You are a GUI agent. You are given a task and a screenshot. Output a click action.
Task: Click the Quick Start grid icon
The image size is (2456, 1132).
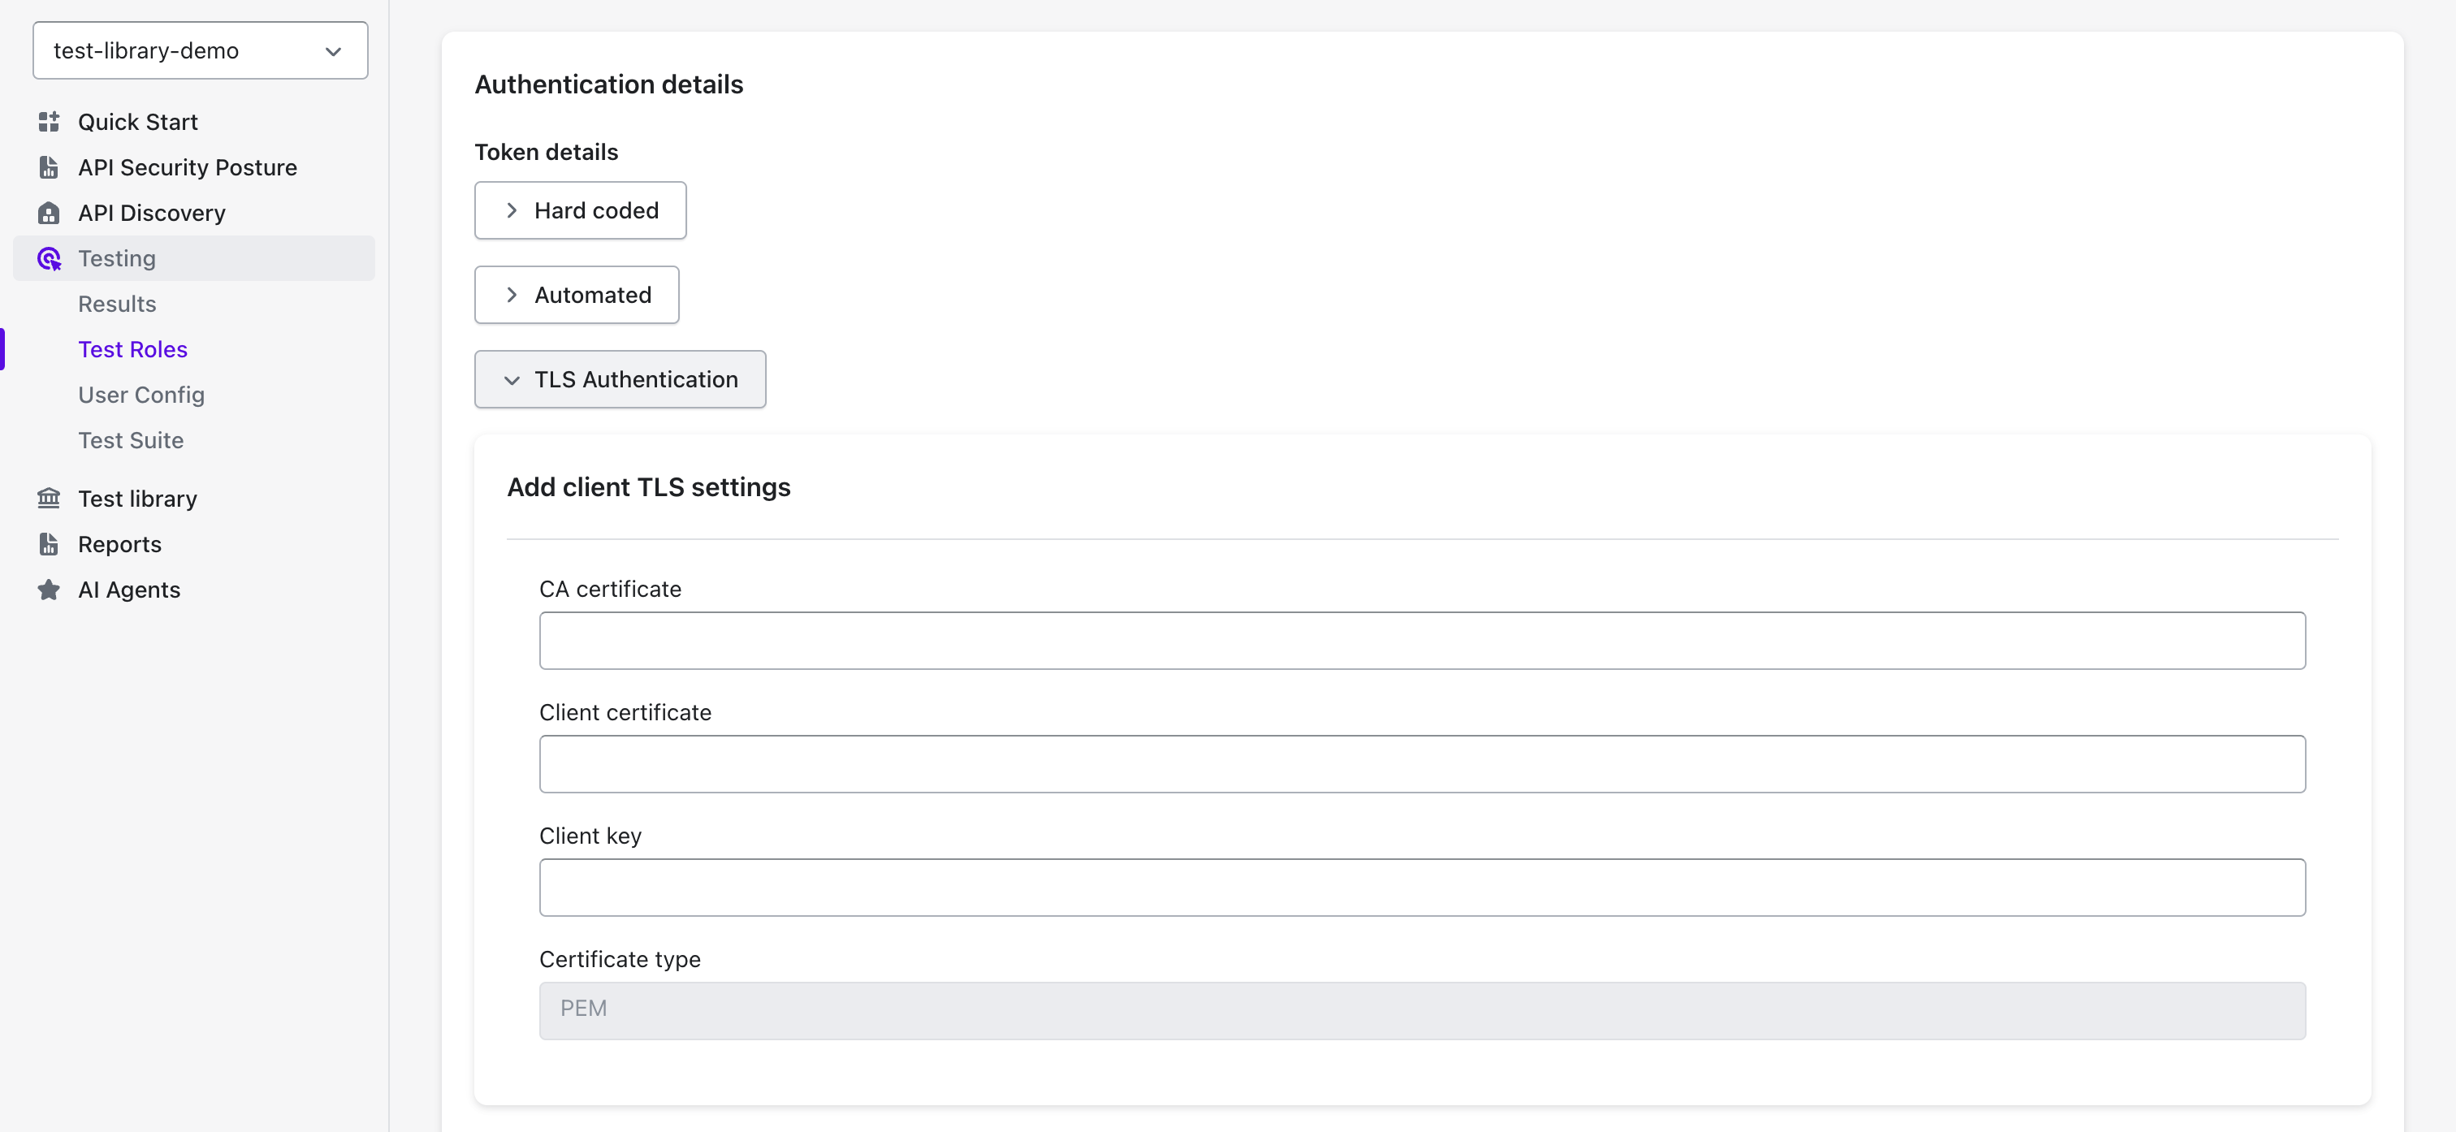pyautogui.click(x=49, y=122)
